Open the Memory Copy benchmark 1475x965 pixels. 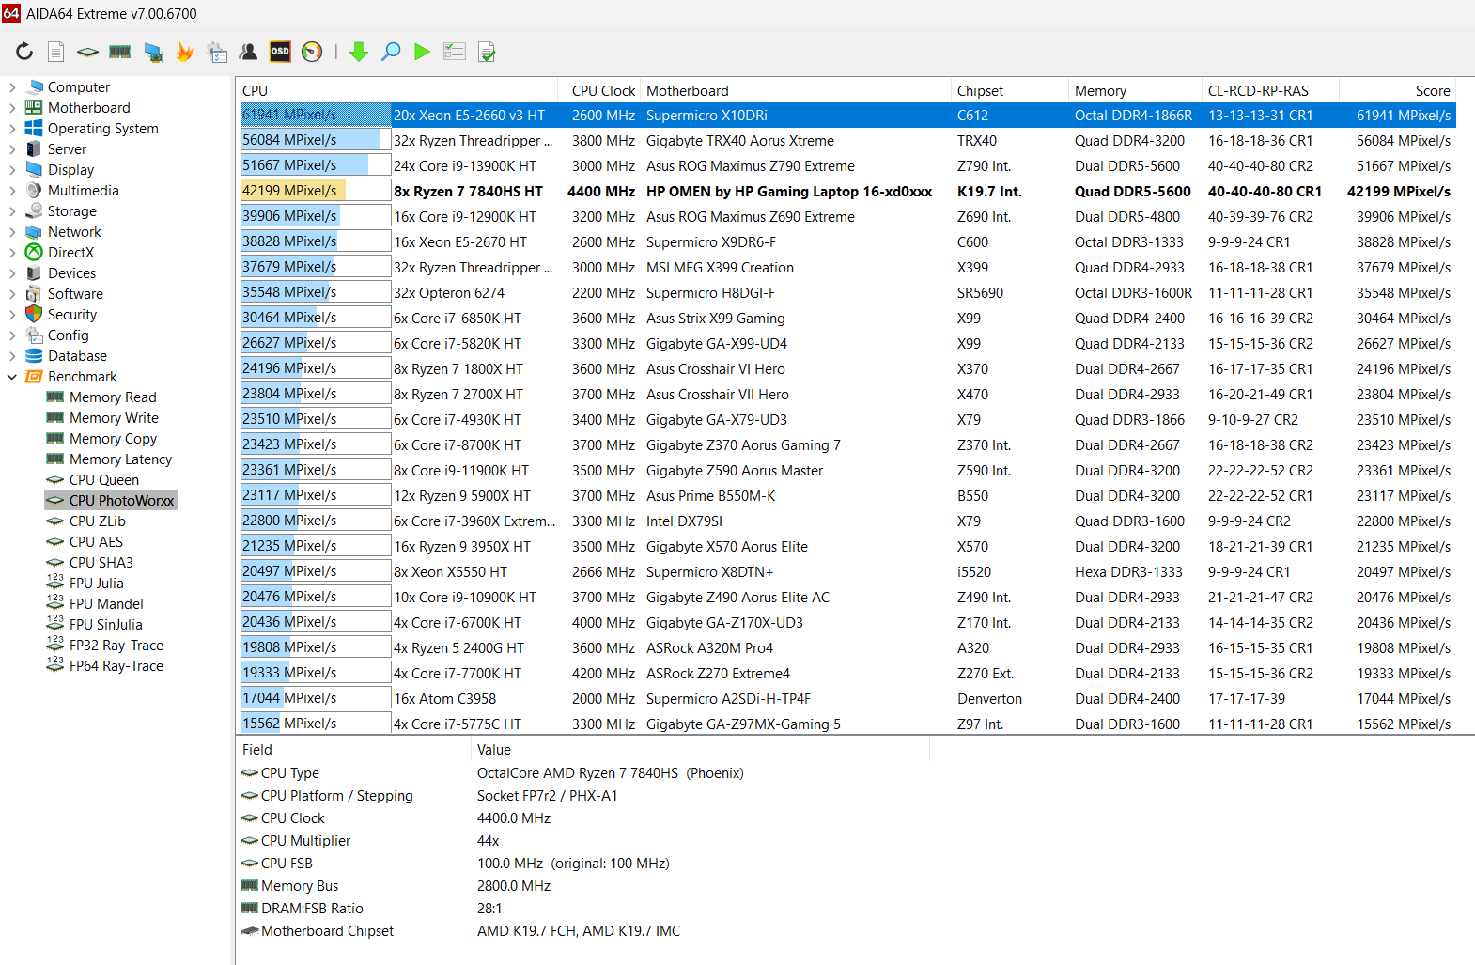tap(113, 439)
